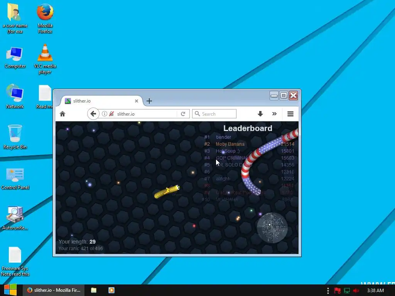Select the slither.io tab
Image resolution: width=395 pixels, height=296 pixels.
coord(101,101)
